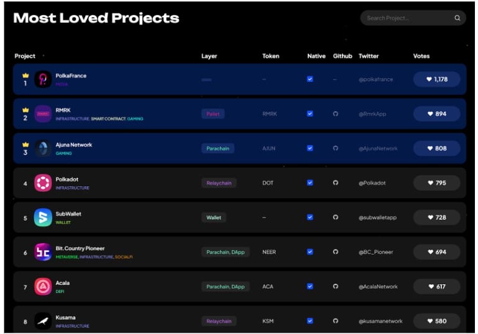Sort by the Votes column header
Screen dimensions: 478x334
(421, 56)
